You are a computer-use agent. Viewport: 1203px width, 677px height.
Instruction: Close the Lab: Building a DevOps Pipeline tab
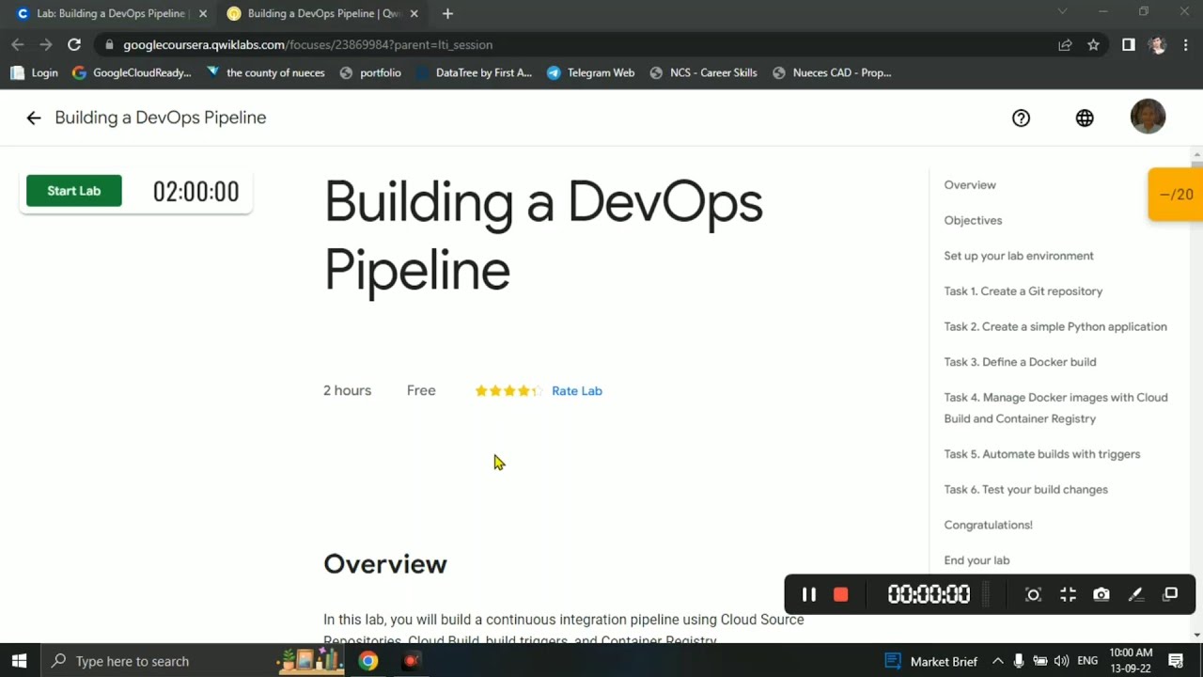coord(202,13)
